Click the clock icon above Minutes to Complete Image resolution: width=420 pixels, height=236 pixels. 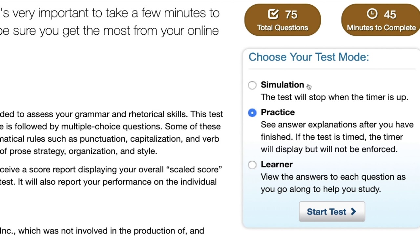point(372,14)
